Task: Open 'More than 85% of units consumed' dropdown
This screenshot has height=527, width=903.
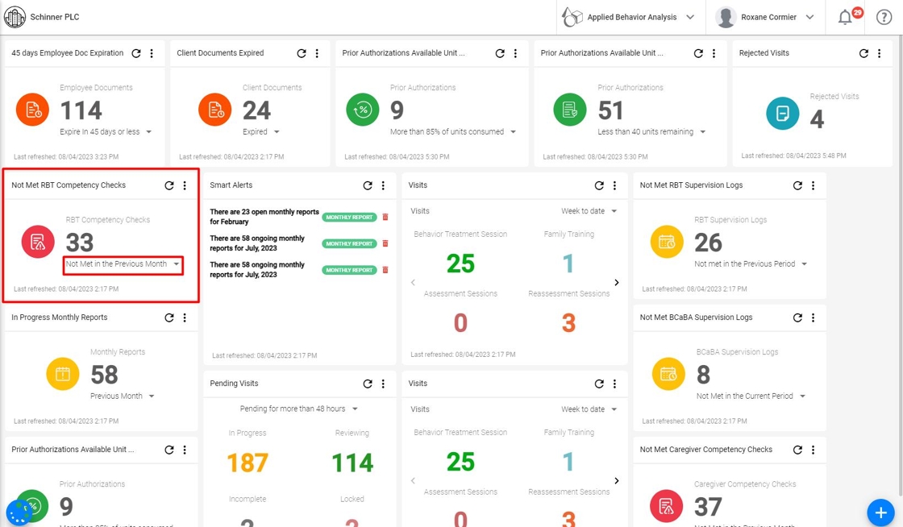Action: [x=453, y=132]
